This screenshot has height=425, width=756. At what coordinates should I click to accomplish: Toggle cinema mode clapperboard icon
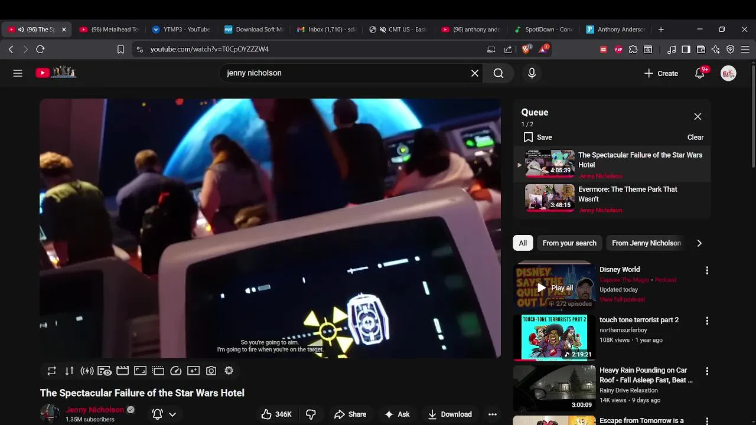(x=122, y=371)
